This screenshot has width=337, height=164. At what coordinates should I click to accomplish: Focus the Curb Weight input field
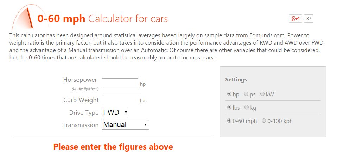[x=120, y=100]
